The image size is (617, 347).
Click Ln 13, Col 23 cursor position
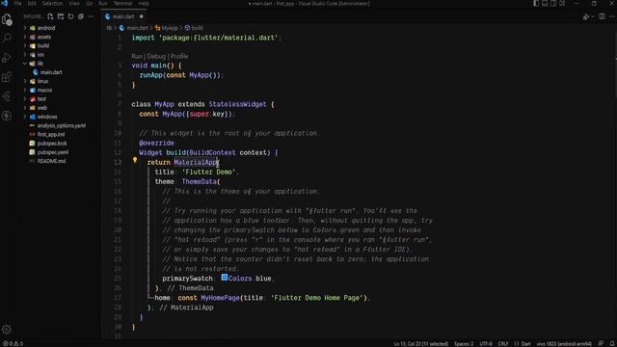[420, 343]
